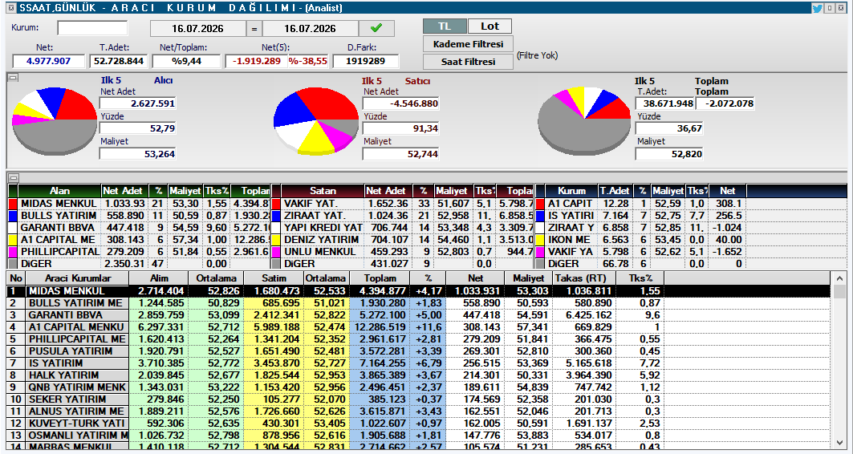The width and height of the screenshot is (853, 454).
Task: Sort main table by Araci Kurumlar header
Action: point(78,278)
